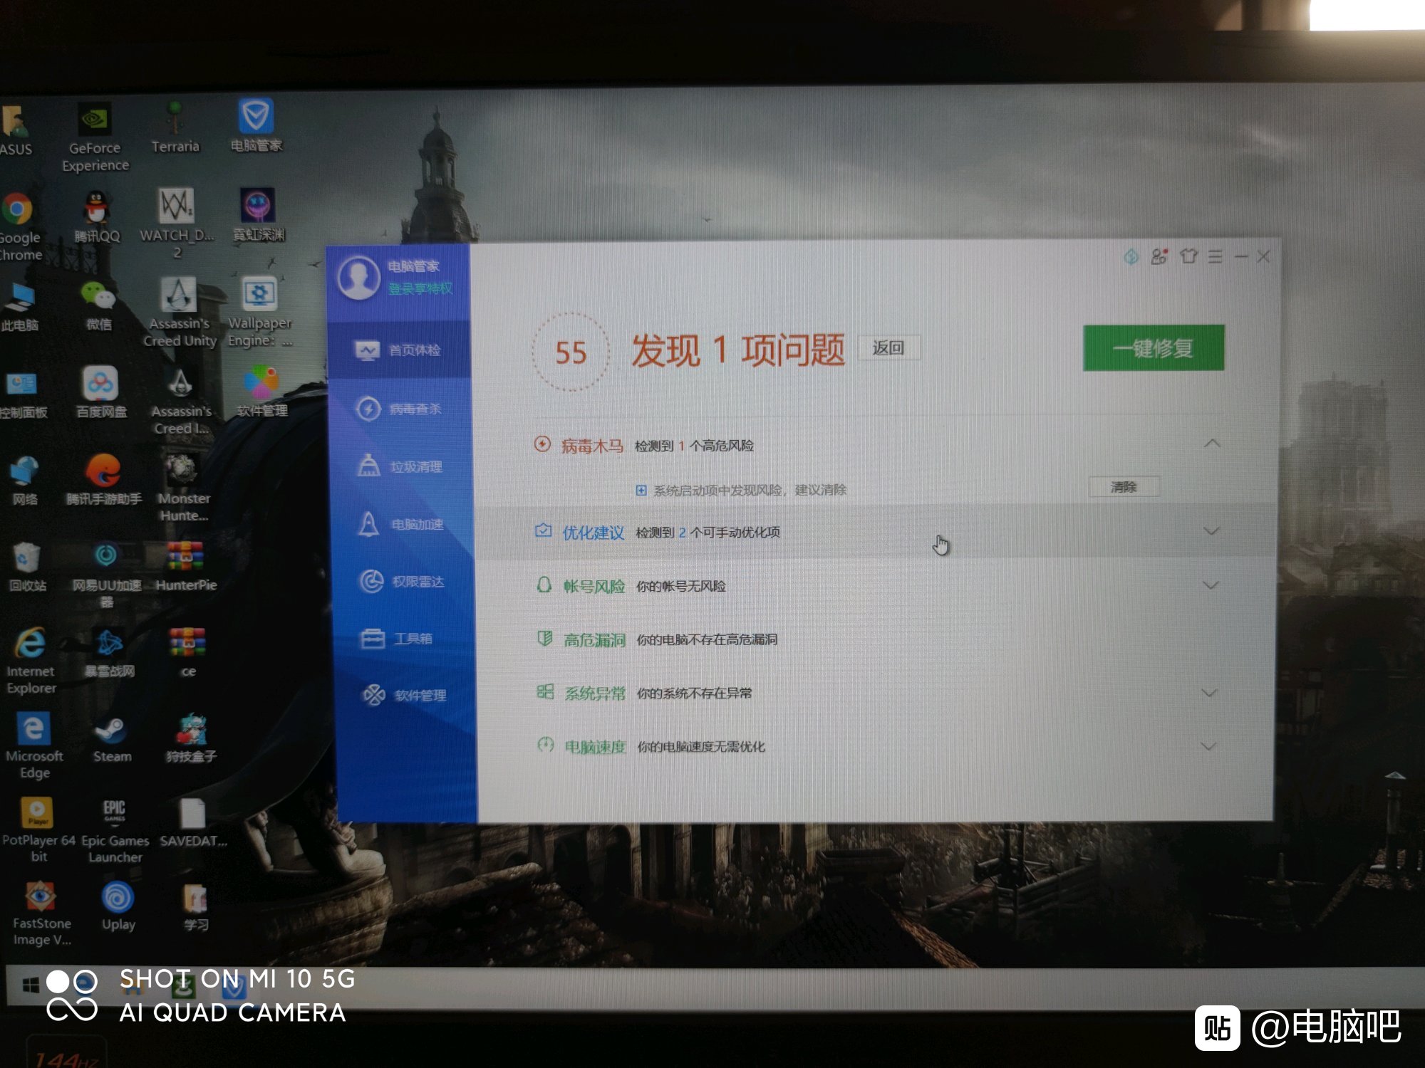Expand the 系统启动项中发现风险 plus icon
The height and width of the screenshot is (1068, 1425).
pos(641,490)
